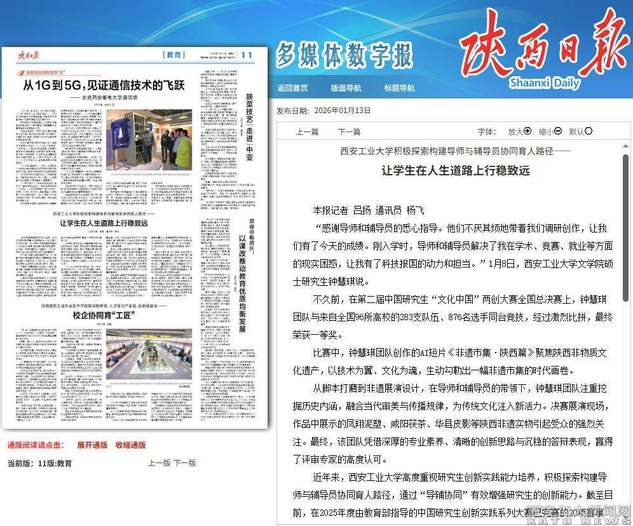The height and width of the screenshot is (526, 633).
Task: Click the 放大 plus icon to enlarge font
Action: pos(527,131)
